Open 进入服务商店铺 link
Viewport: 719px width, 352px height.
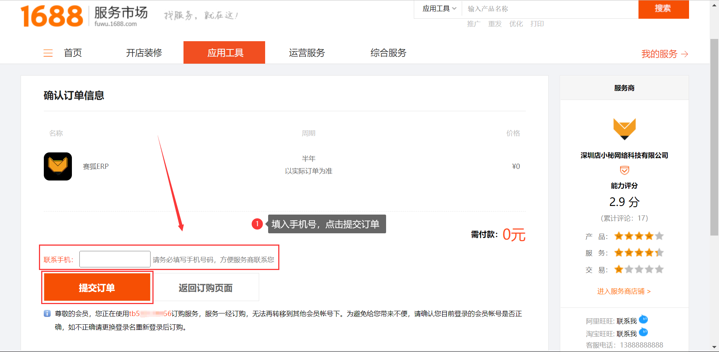(624, 291)
